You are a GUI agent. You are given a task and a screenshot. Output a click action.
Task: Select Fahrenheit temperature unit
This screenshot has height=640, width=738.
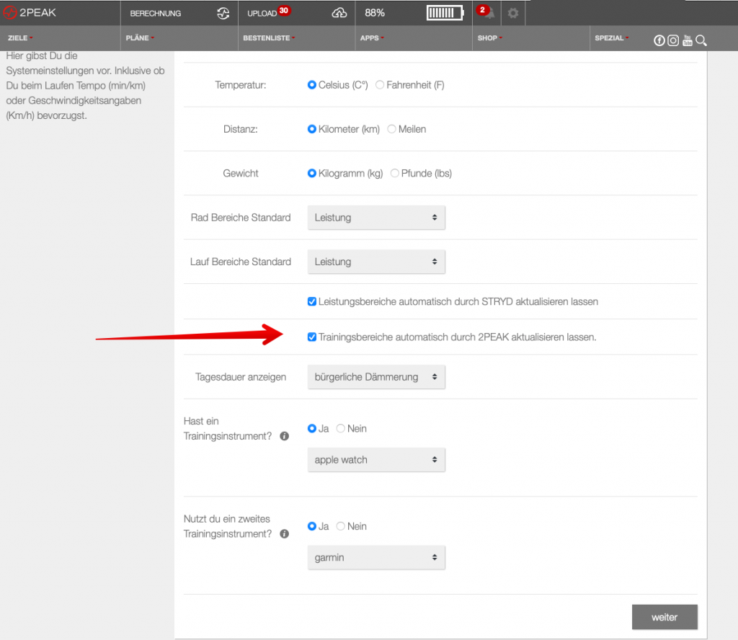380,85
